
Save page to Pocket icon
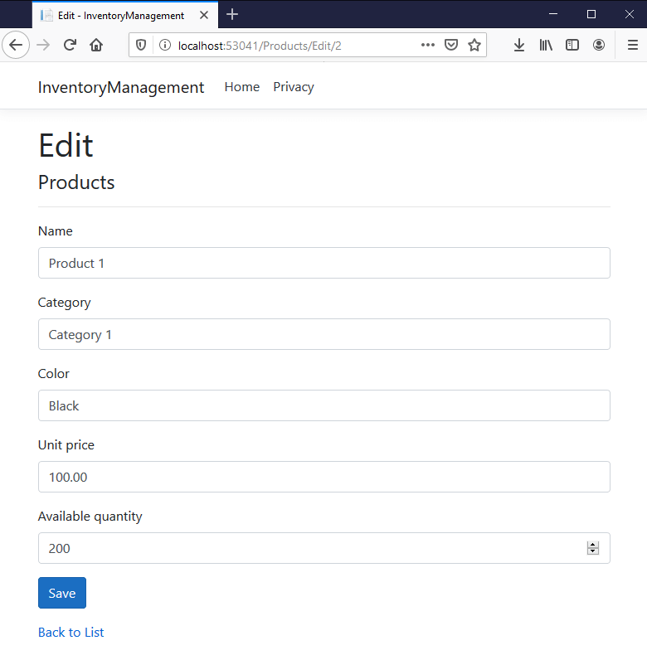[x=451, y=46]
